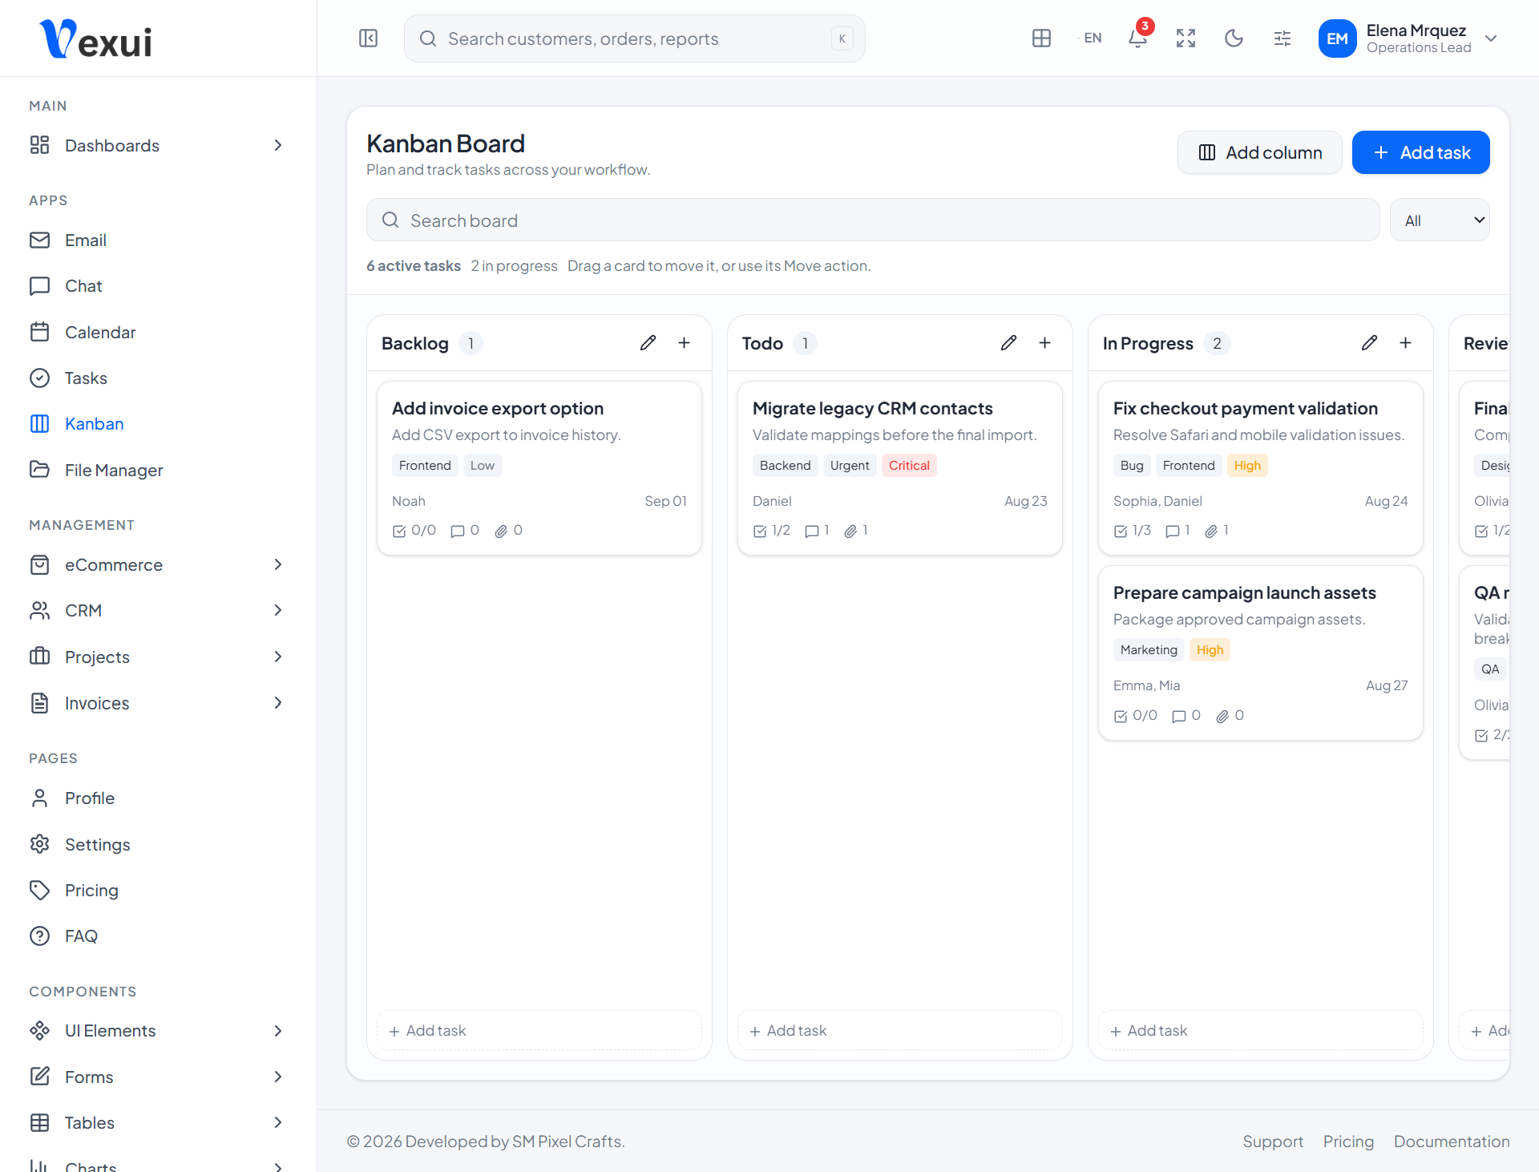1539x1172 pixels.
Task: Click Add task at the bottom of Todo
Action: coord(900,1031)
